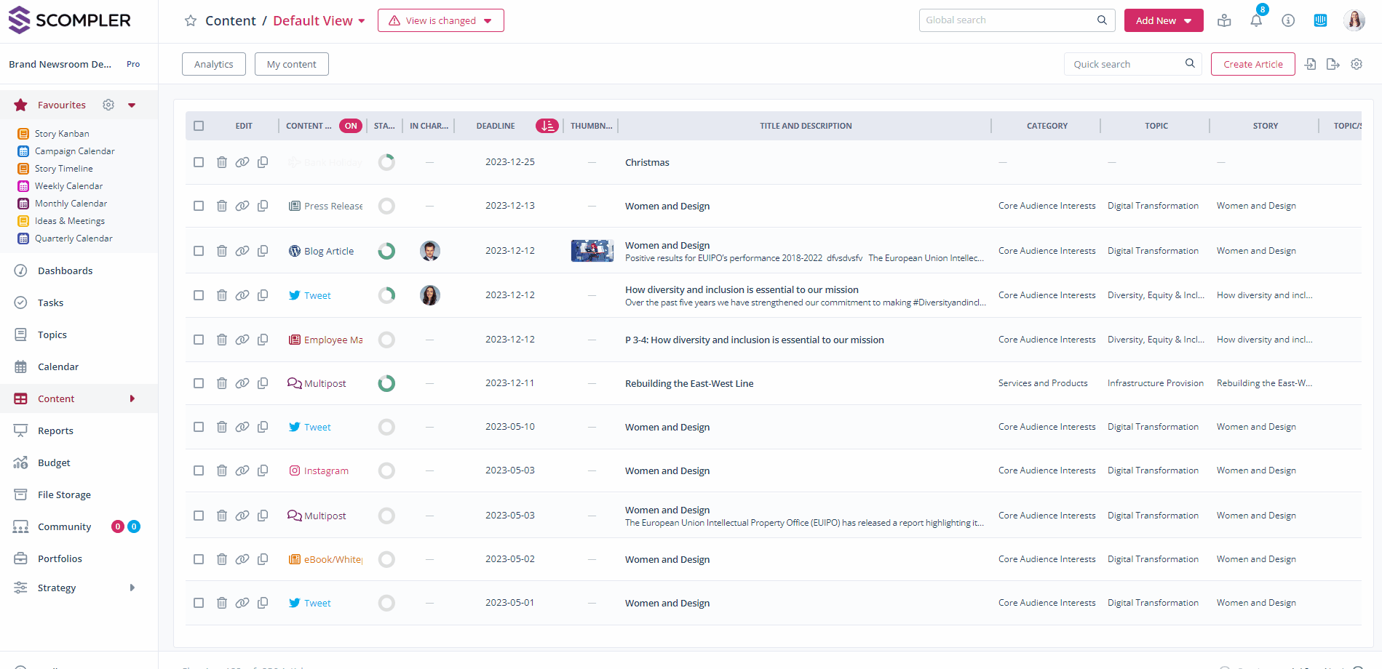
Task: Open Favourites settings gear
Action: (108, 105)
